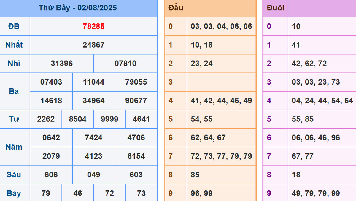Click the Thứ Bảy - 02/08/2025 date header
The width and height of the screenshot is (356, 201).
coord(78,8)
